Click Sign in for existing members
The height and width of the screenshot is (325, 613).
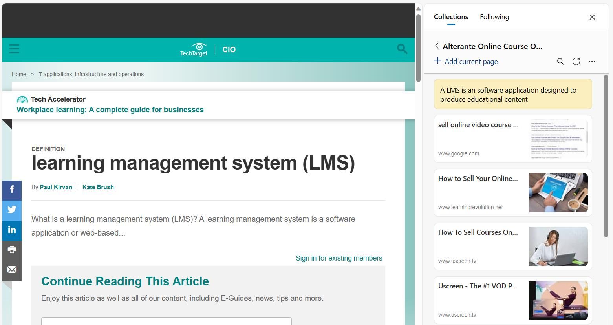tap(339, 258)
